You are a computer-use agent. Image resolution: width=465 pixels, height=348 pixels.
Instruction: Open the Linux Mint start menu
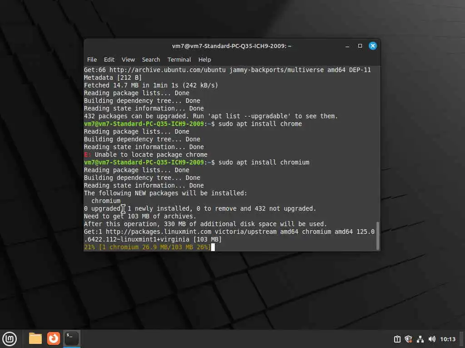click(10, 339)
